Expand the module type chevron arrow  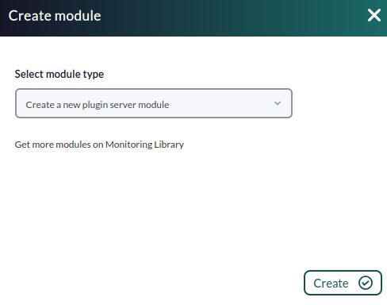tap(278, 103)
